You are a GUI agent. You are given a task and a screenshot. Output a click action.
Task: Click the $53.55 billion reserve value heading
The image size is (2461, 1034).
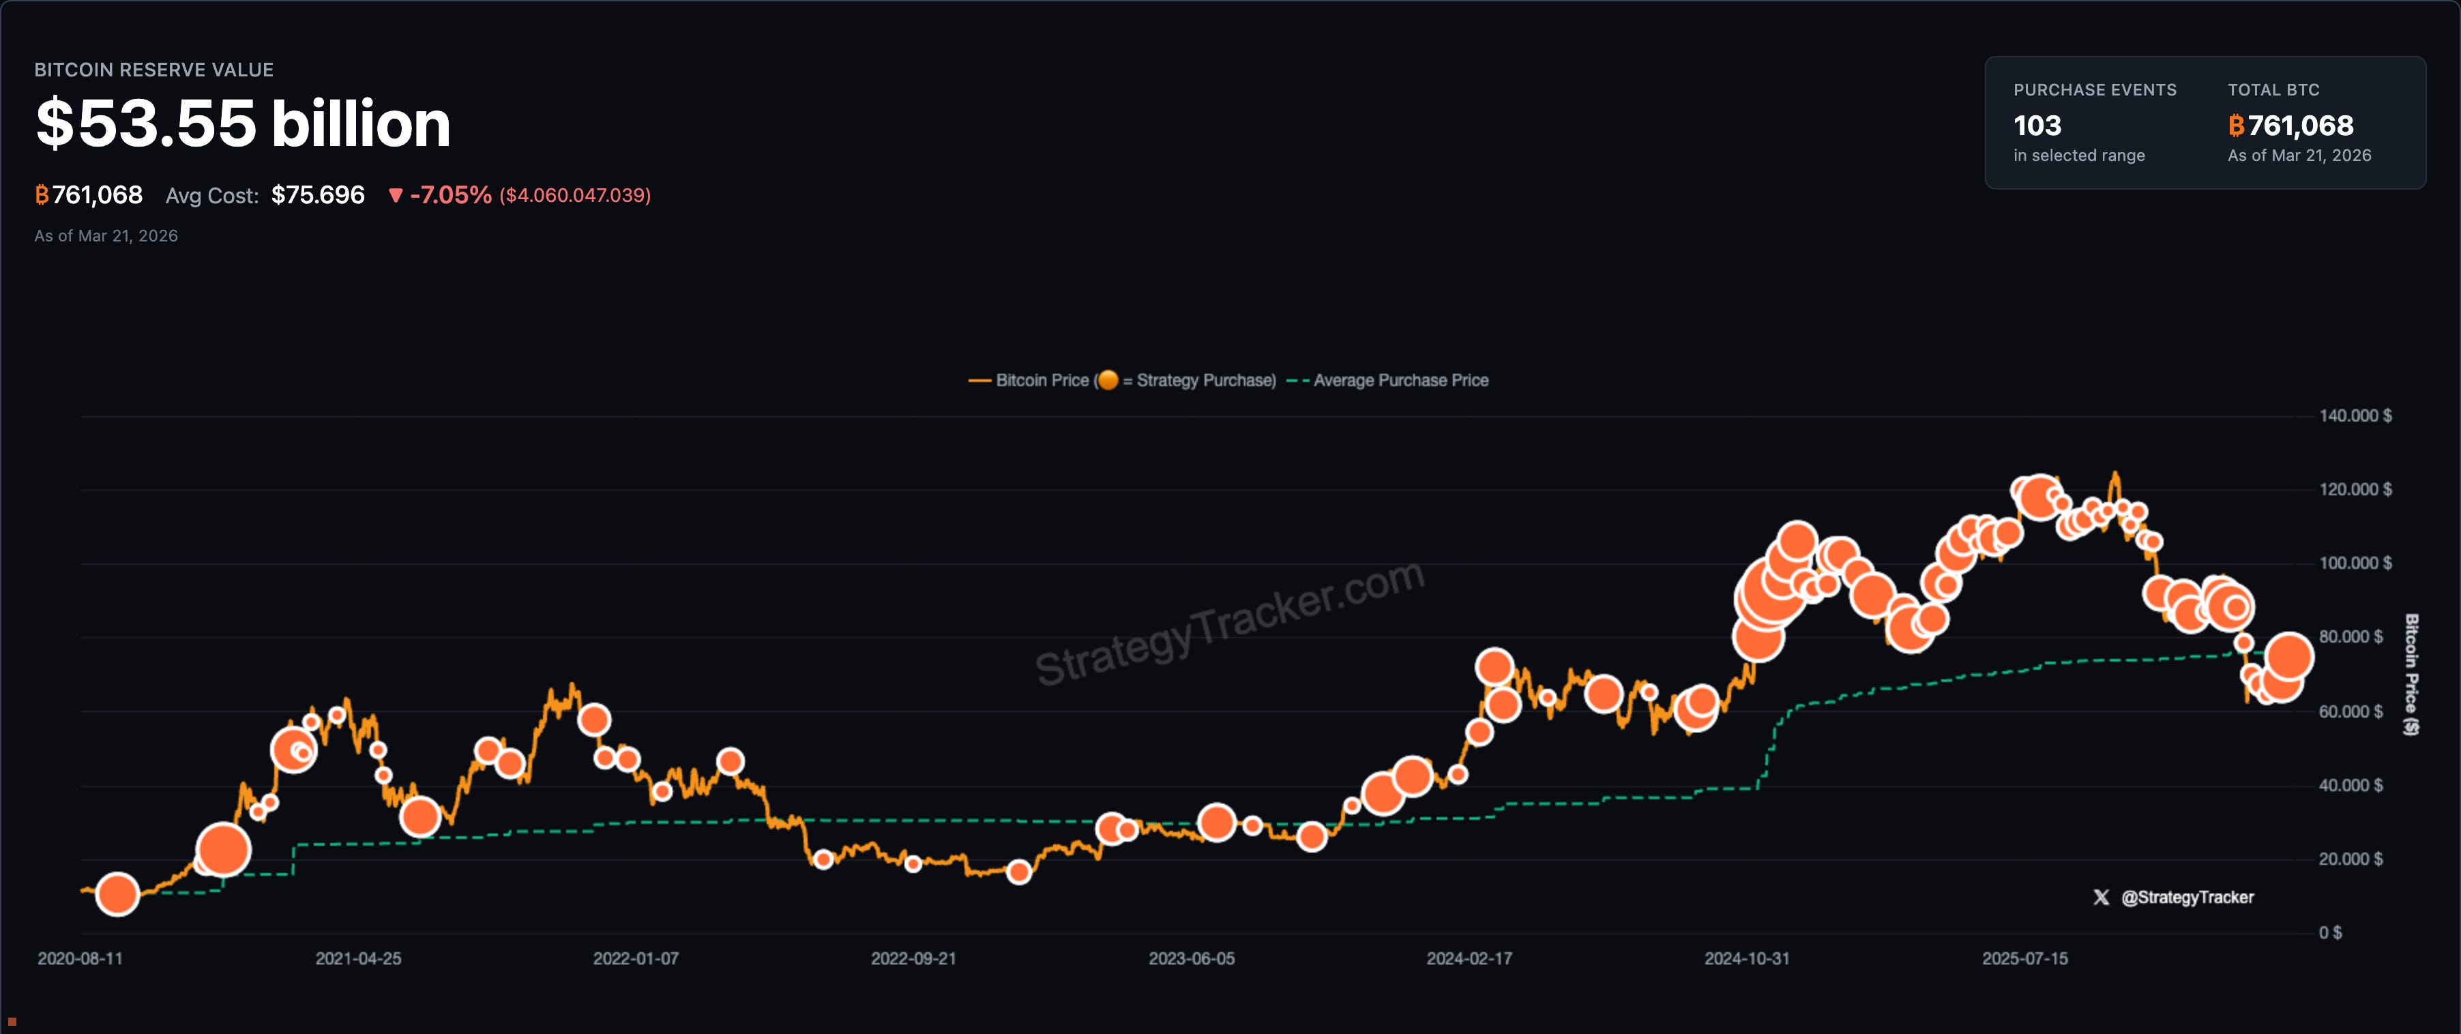pyautogui.click(x=243, y=123)
